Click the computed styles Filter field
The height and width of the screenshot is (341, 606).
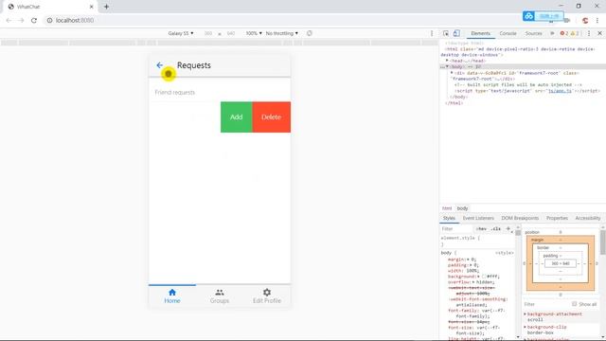click(545, 304)
